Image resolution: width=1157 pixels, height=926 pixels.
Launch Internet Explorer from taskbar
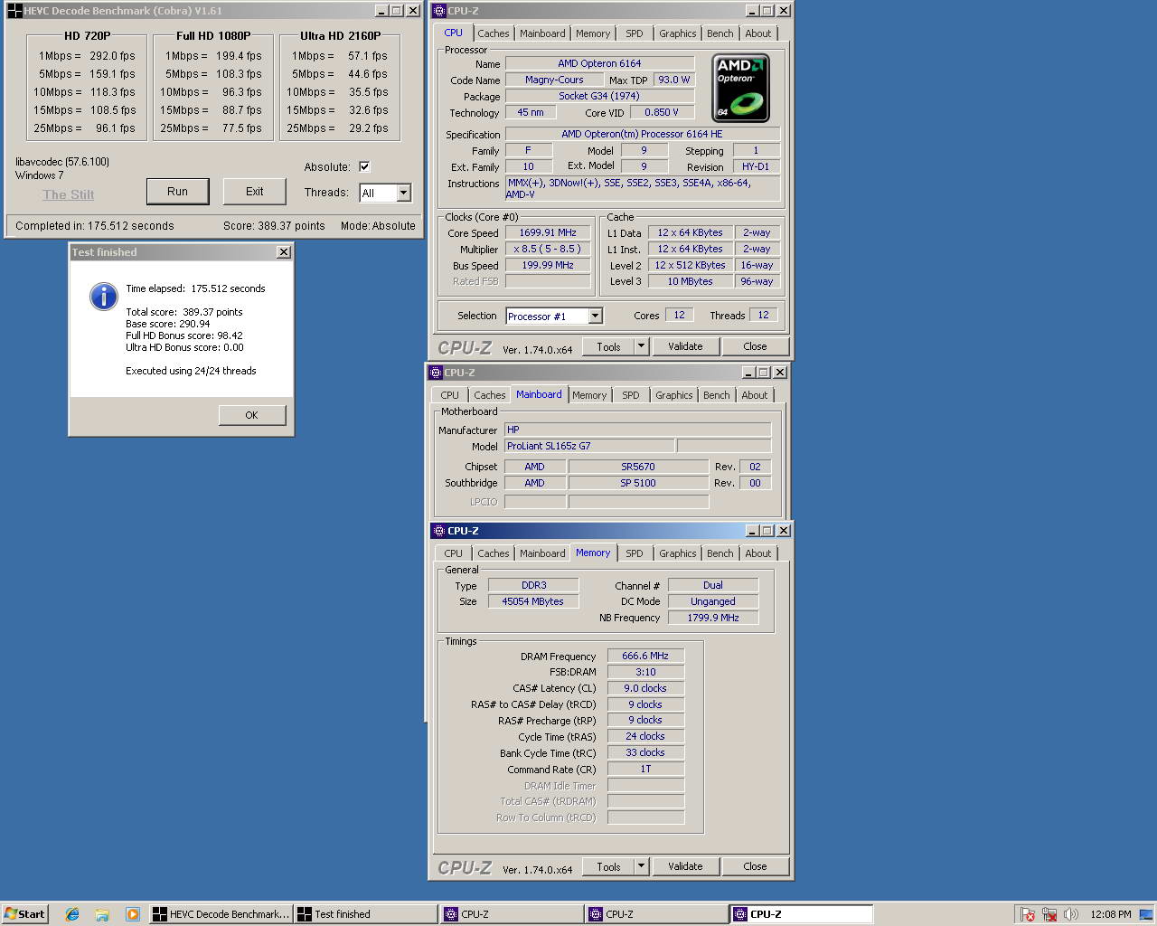point(72,914)
